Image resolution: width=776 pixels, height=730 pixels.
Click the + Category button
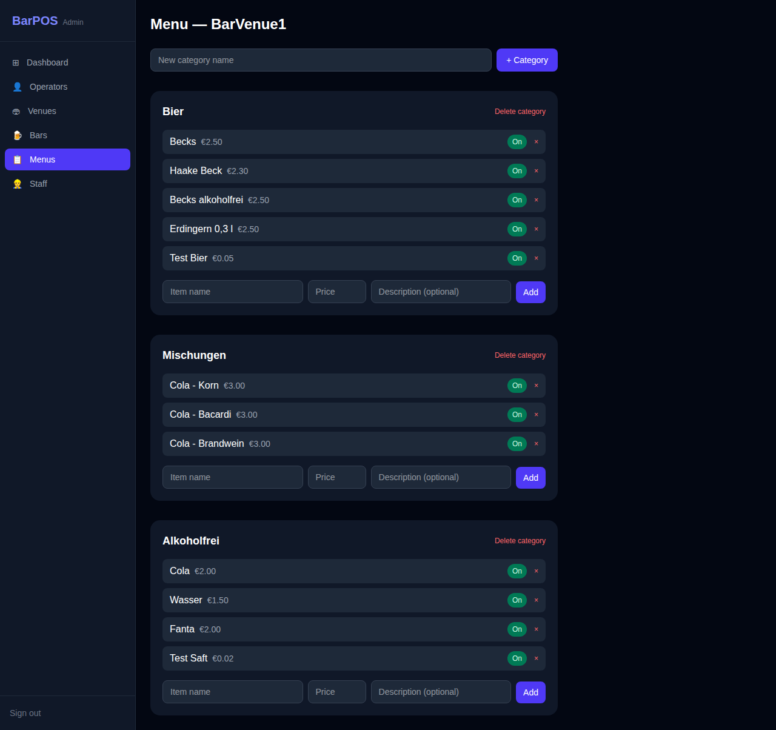(x=526, y=60)
